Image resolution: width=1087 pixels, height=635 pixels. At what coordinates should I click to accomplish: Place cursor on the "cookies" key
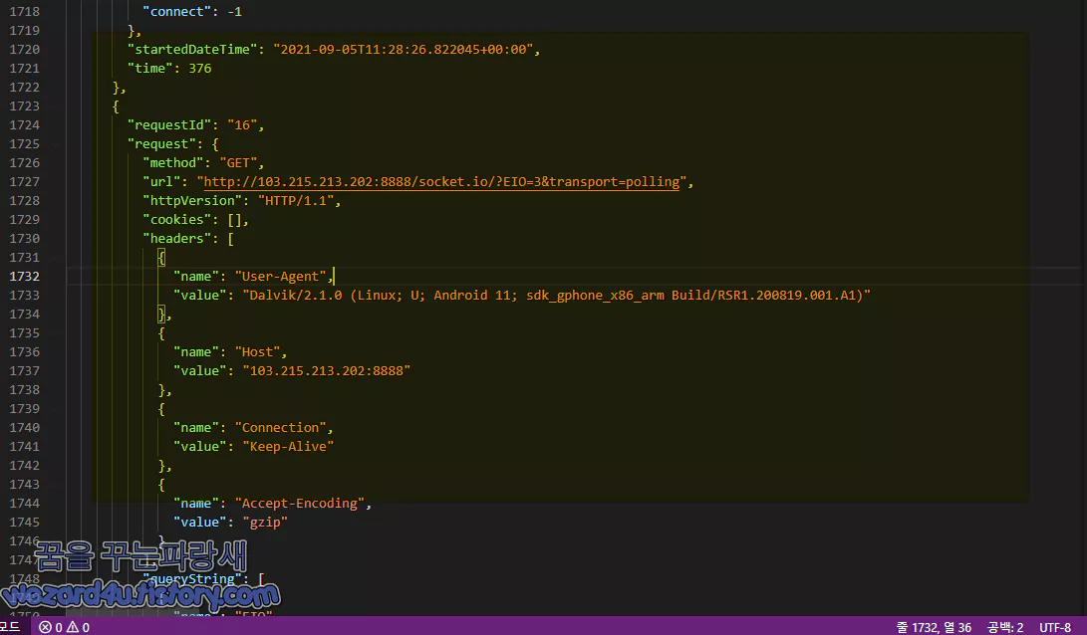coord(176,220)
